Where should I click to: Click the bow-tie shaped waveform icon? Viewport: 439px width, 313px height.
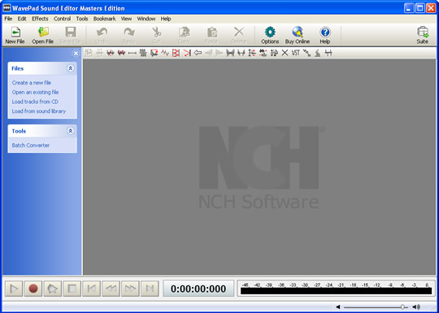[230, 53]
